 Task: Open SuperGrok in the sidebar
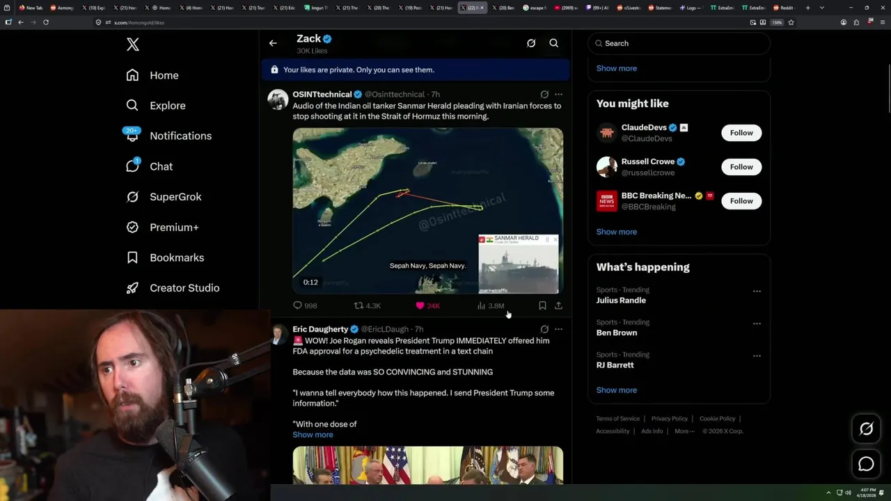click(x=164, y=197)
